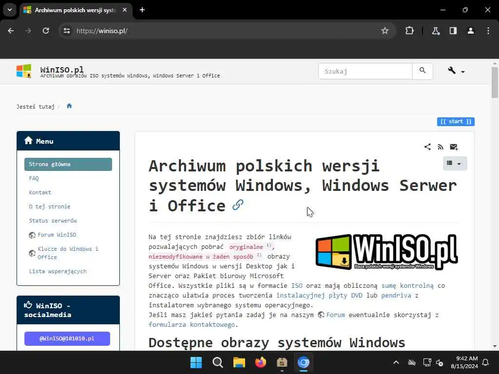Open the package app on taskbar
Viewport: 499px width, 374px height.
click(x=282, y=362)
